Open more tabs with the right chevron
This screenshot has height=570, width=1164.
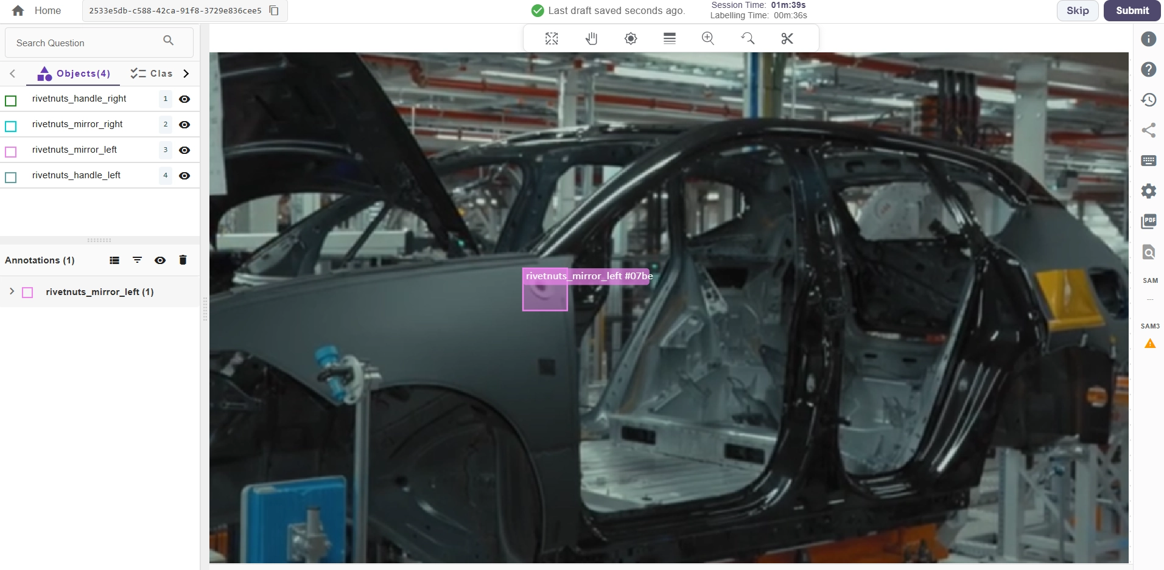186,73
